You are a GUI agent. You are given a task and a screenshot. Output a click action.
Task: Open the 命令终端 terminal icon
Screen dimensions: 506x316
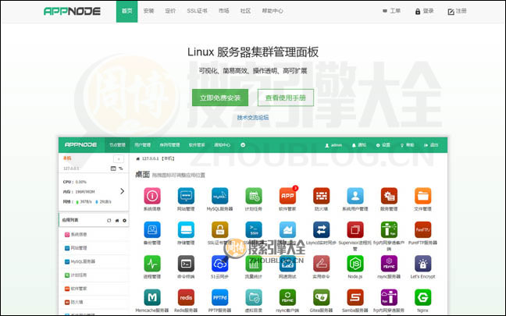186,263
